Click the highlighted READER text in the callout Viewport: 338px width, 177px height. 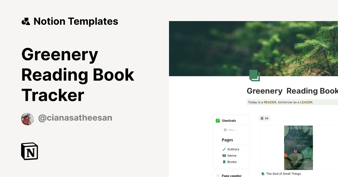pyautogui.click(x=270, y=102)
